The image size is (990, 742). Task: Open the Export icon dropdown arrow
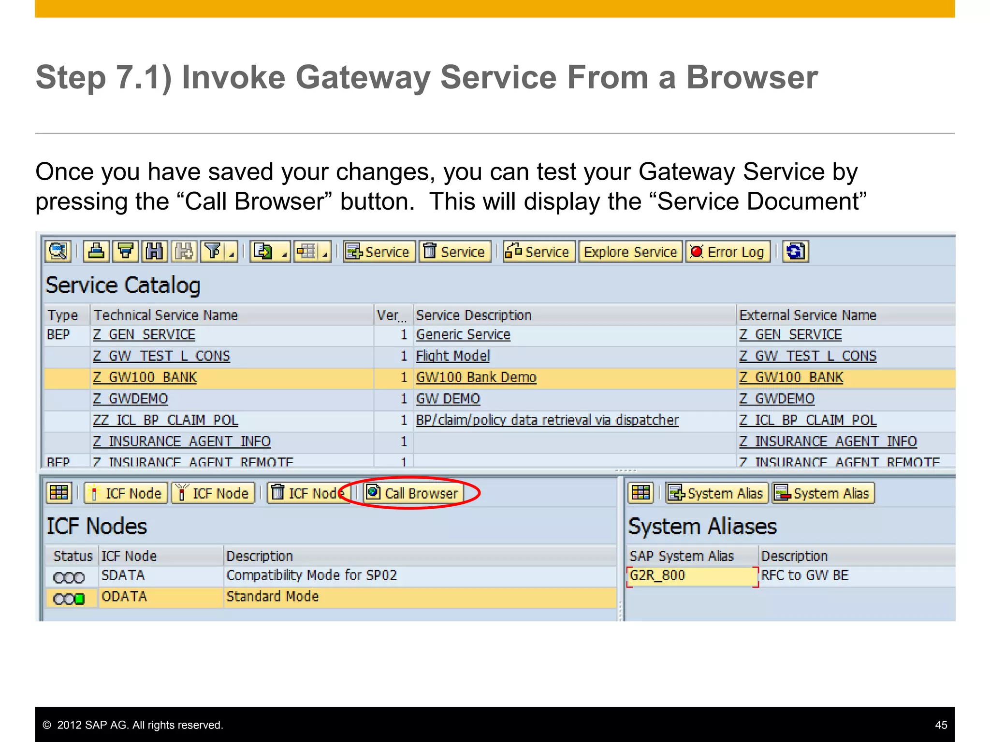point(284,253)
